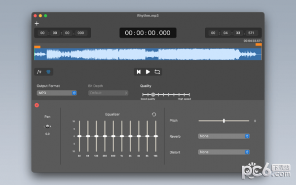This screenshot has width=296, height=185.
Task: Click the 125 Hz equalizer band slider
Action: pyautogui.click(x=96, y=136)
